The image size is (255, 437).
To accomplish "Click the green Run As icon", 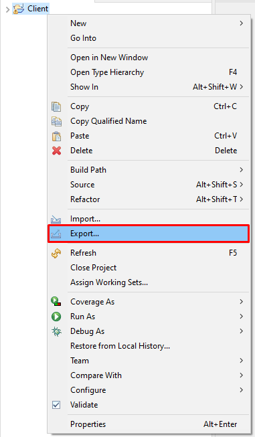I will (56, 317).
